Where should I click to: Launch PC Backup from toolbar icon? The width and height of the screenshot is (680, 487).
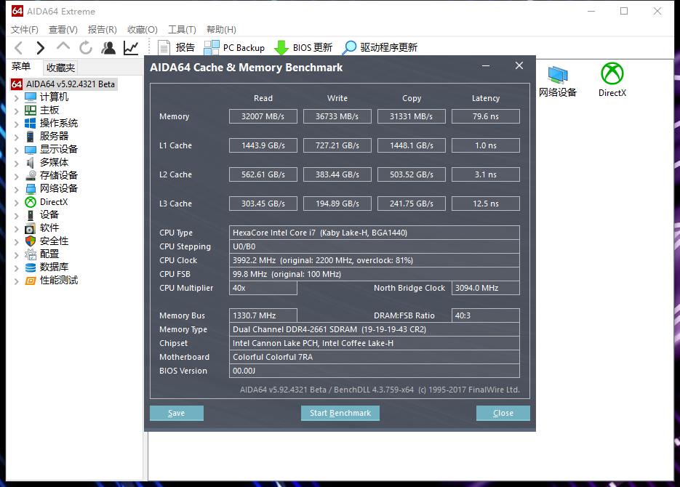pos(212,48)
